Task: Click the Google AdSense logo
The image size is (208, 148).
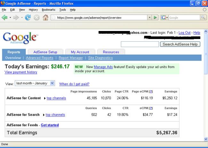Action: coord(20,38)
